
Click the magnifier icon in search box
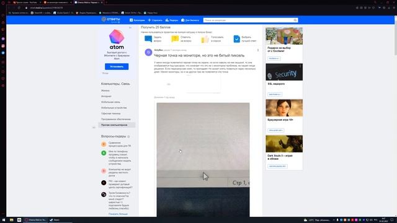pos(295,20)
